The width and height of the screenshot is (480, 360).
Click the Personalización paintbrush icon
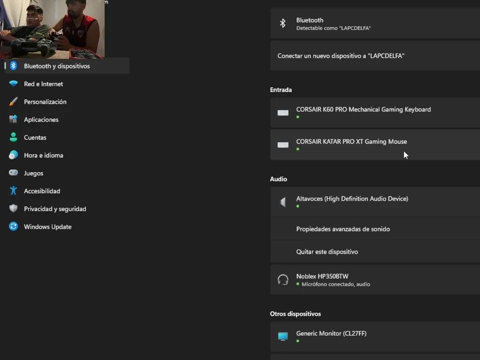click(x=13, y=102)
